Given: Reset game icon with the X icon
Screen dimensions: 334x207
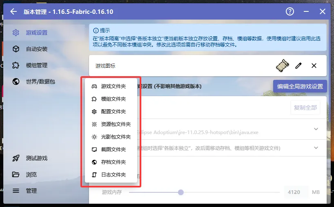Looking at the screenshot, I should (314, 66).
